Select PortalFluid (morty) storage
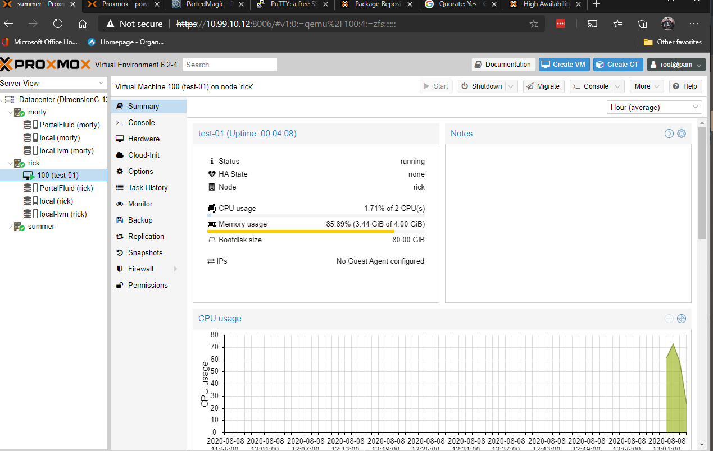The image size is (713, 451). point(69,125)
